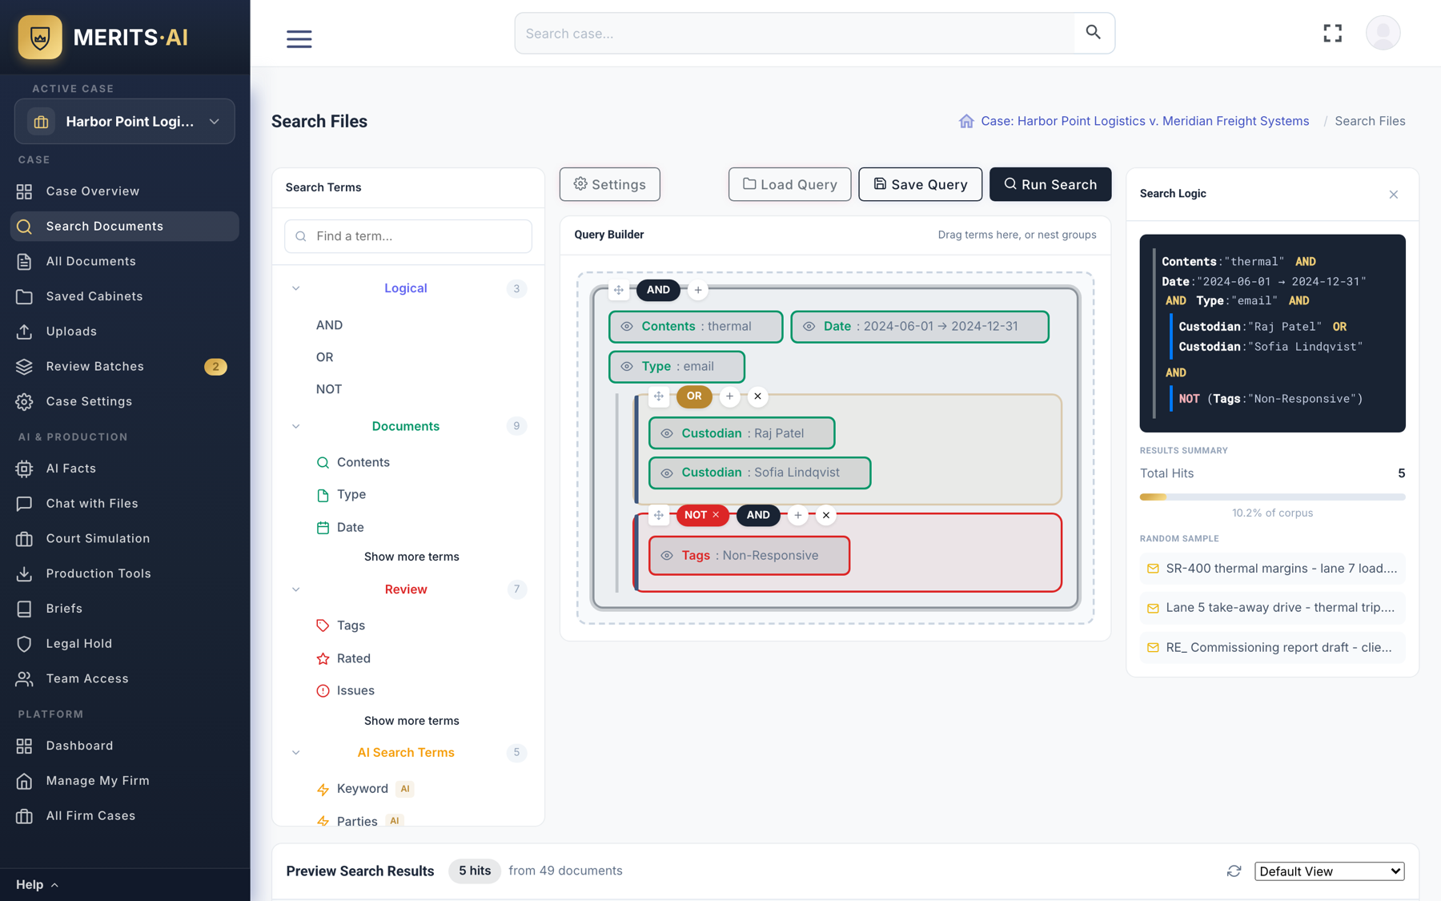Toggle fullscreen mode icon
The height and width of the screenshot is (901, 1441).
1333,33
